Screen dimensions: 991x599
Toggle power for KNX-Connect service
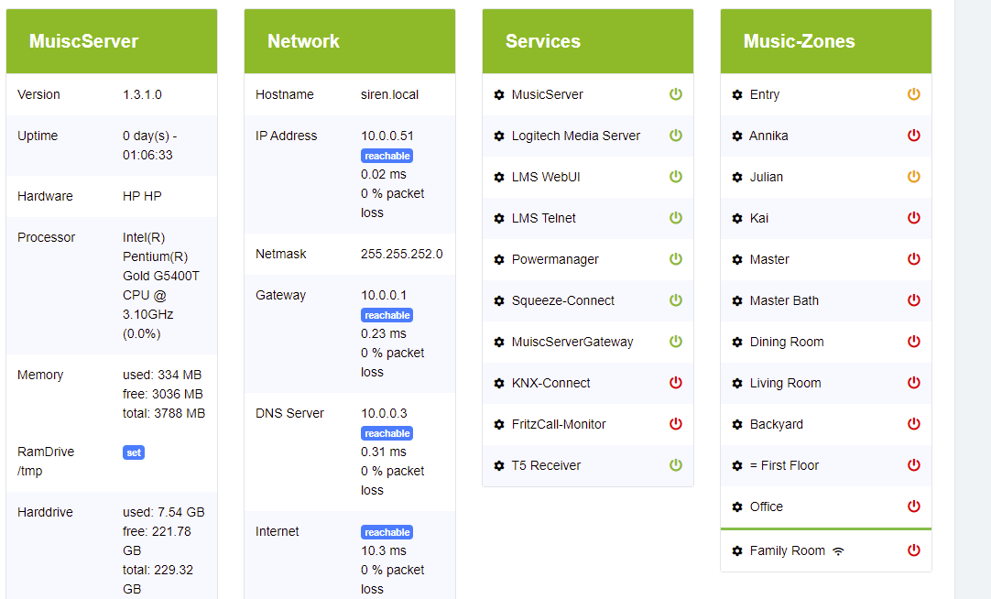click(x=676, y=383)
